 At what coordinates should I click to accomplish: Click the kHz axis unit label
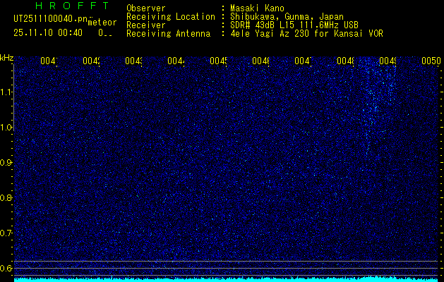(6, 57)
